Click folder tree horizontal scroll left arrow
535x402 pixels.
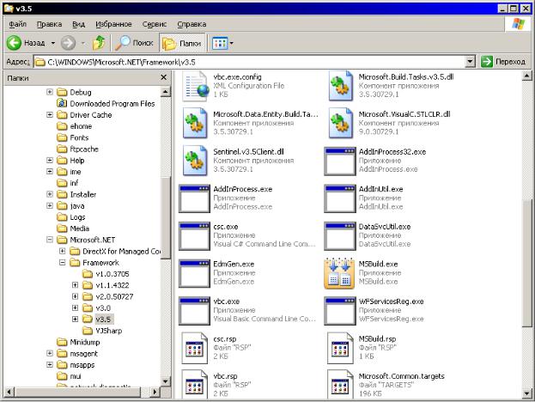pos(9,392)
